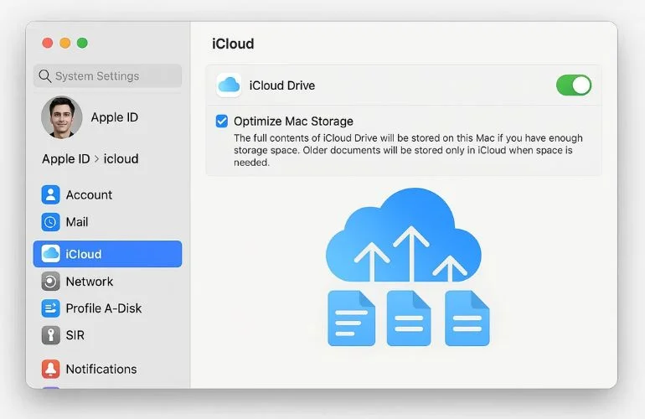Turn off the iCloud Drive toggle
645x419 pixels.
click(x=573, y=85)
